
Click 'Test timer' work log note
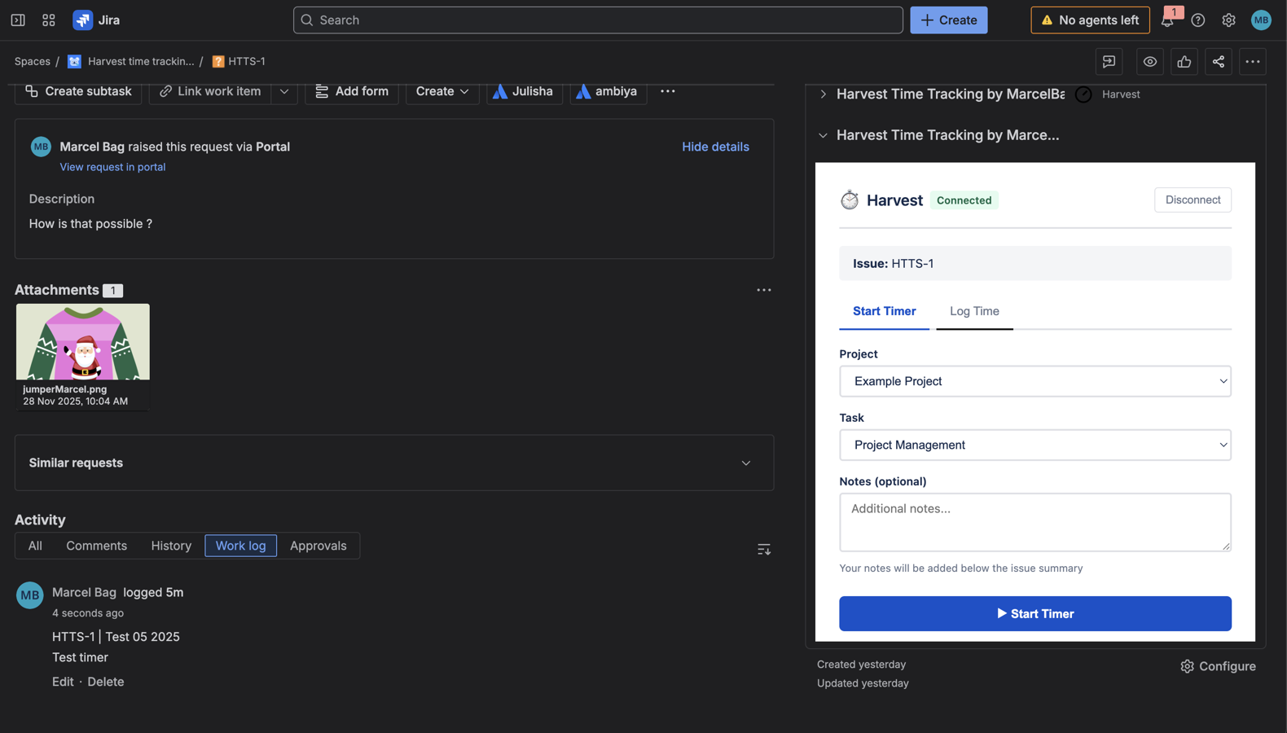[80, 657]
